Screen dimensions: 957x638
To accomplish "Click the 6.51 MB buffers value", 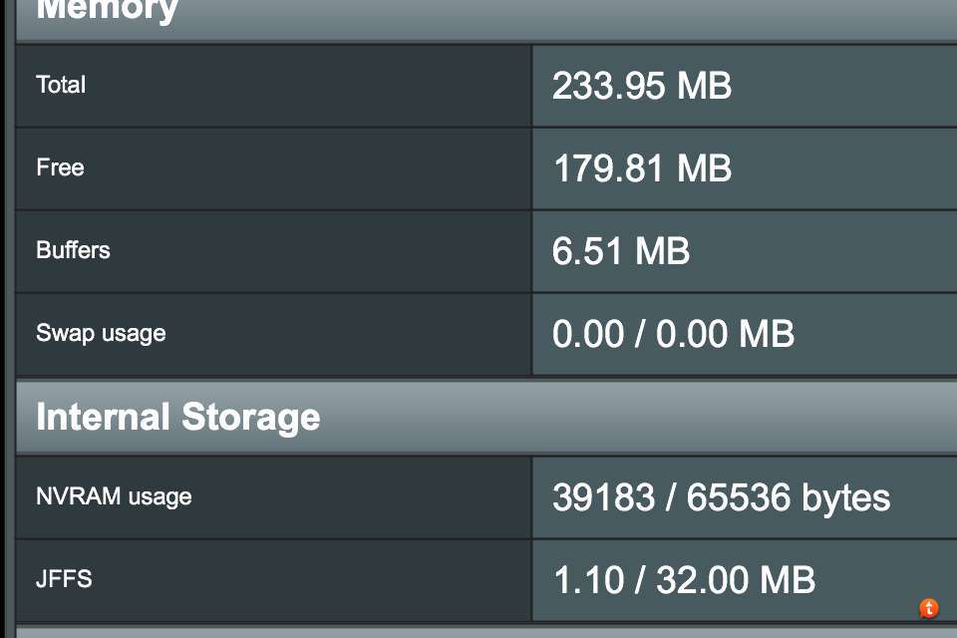I will click(x=621, y=251).
